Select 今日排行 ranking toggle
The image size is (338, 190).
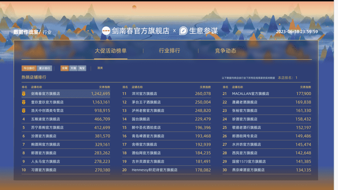coord(29,68)
